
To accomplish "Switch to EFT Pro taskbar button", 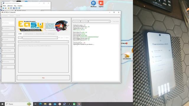I will coord(79,104).
